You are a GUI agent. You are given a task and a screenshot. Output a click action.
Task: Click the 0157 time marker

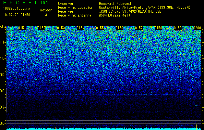click(139, 28)
